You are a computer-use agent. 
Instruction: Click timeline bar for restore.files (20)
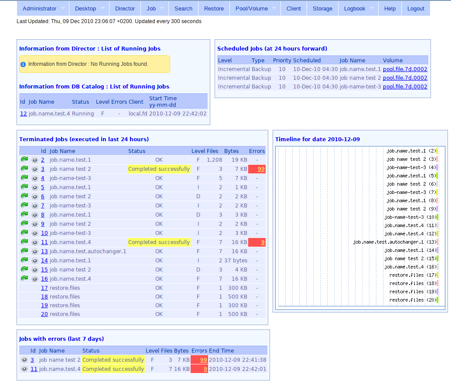tap(437, 300)
